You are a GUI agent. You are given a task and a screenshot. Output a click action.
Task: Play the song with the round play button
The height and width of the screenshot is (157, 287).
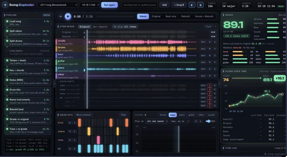tap(68, 16)
